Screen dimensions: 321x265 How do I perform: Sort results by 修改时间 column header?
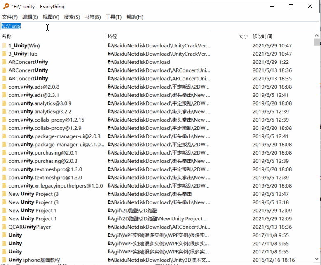262,36
